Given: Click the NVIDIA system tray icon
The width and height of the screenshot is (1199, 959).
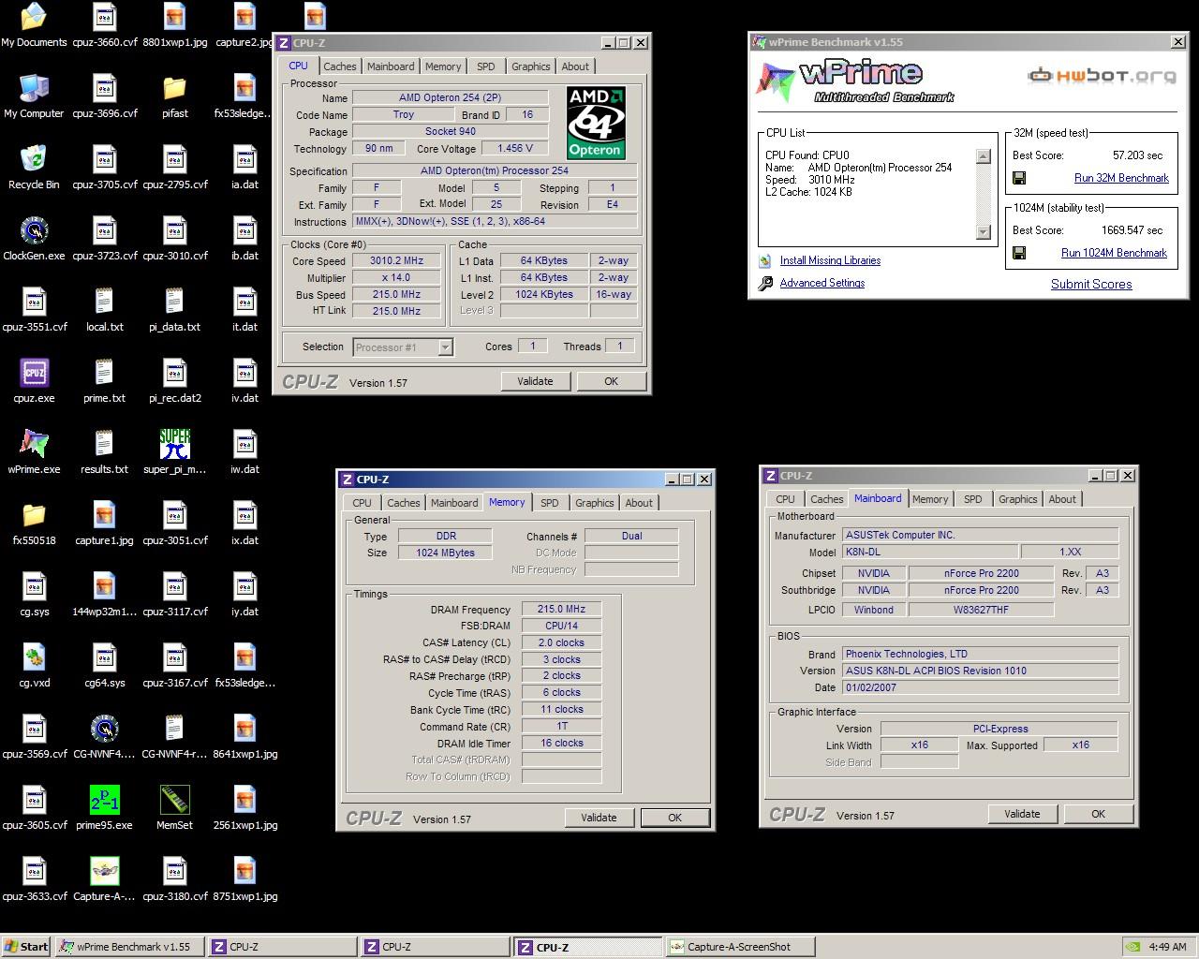Looking at the screenshot, I should click(x=1132, y=947).
